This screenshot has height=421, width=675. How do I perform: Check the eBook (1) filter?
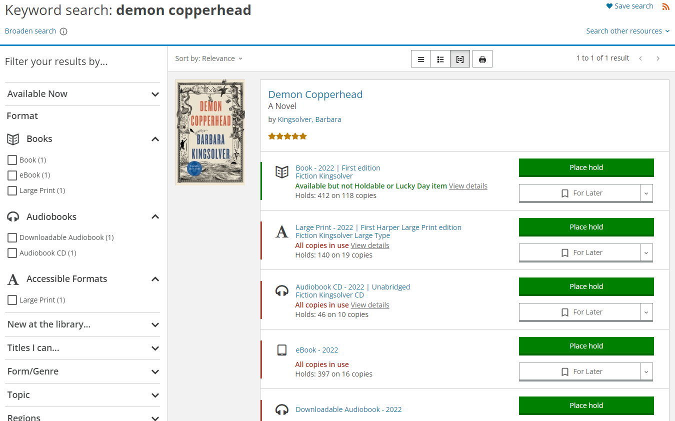[12, 175]
